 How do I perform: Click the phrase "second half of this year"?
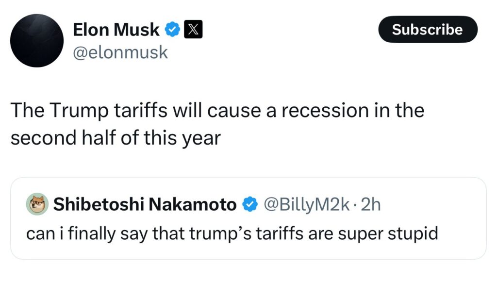[x=116, y=138]
